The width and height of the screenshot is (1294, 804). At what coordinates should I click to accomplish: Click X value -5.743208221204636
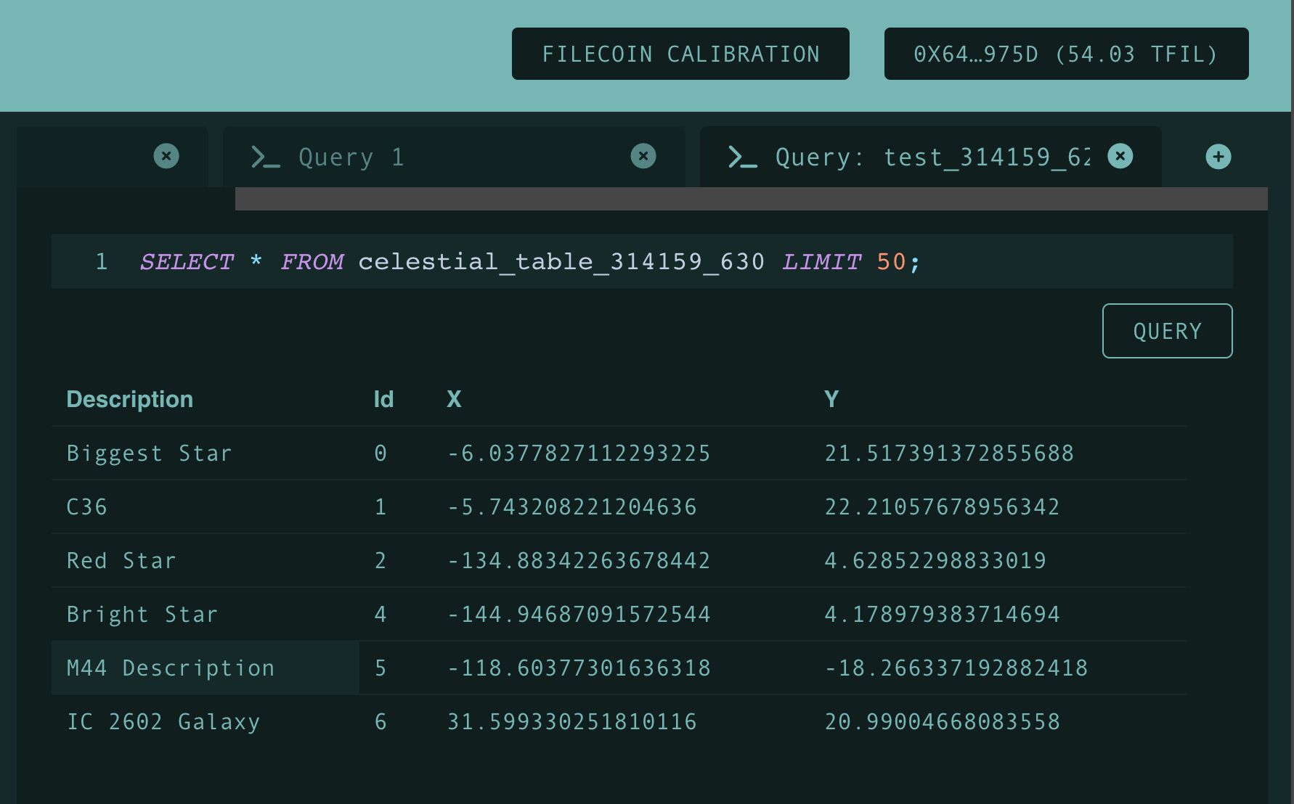pos(572,507)
